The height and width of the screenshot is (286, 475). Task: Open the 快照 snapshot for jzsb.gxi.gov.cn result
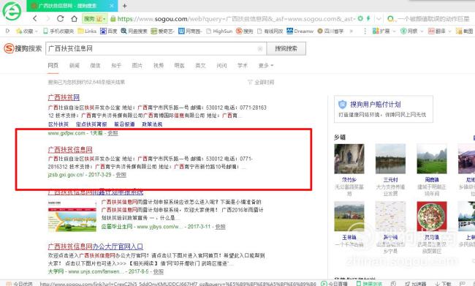tap(121, 175)
